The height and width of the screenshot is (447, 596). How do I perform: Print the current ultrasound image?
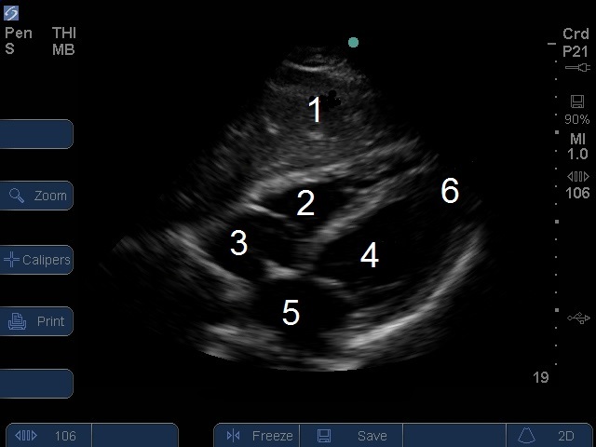tap(35, 321)
